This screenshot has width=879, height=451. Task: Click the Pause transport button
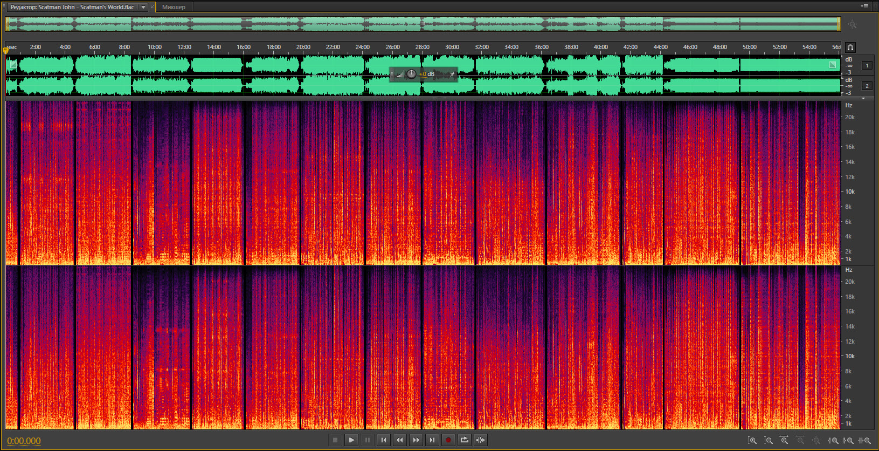[x=368, y=440]
